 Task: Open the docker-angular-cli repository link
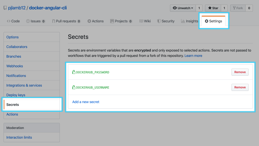[x=48, y=8]
